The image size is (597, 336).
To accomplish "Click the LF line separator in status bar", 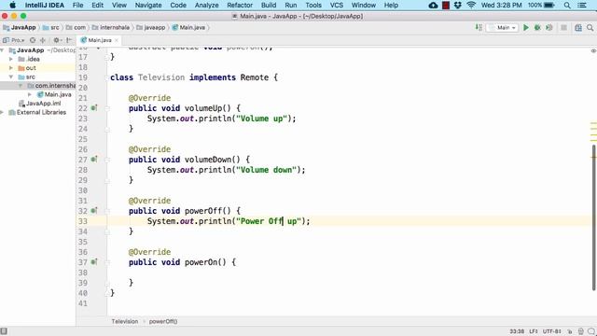I will pyautogui.click(x=534, y=331).
